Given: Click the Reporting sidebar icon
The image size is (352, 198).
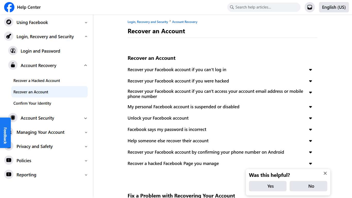Looking at the screenshot, I should coord(9,175).
